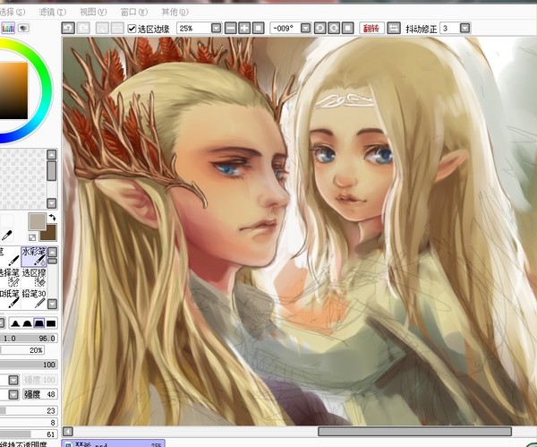Screen dimensions: 537x447
Task: Rotate canvas clockwise icon
Action: point(334,28)
